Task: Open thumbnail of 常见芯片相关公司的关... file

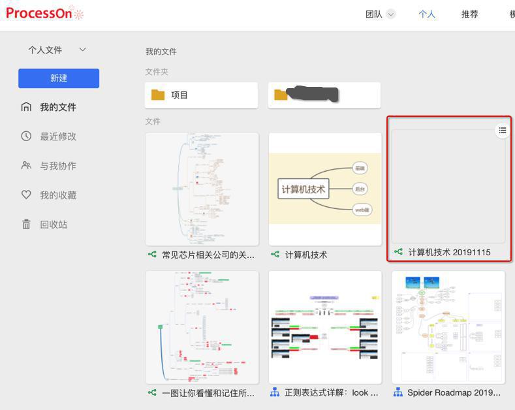Action: point(202,189)
